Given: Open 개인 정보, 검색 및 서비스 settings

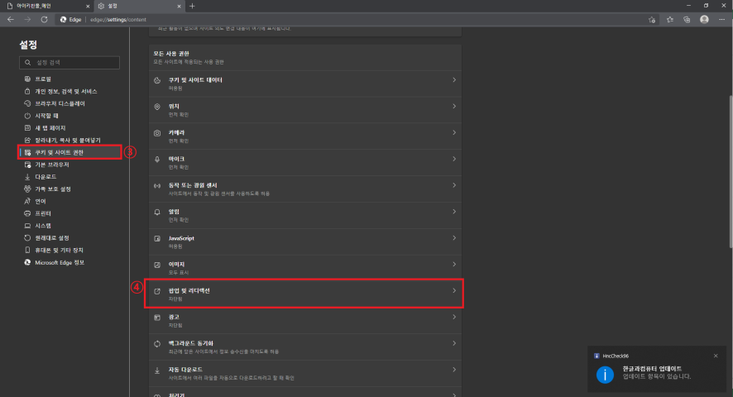Looking at the screenshot, I should point(66,91).
